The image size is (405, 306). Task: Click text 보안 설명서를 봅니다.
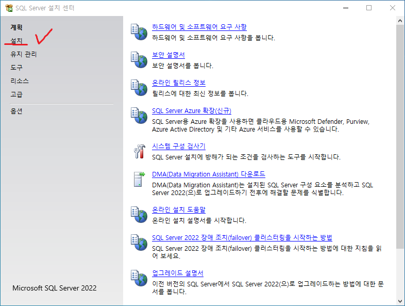182,66
